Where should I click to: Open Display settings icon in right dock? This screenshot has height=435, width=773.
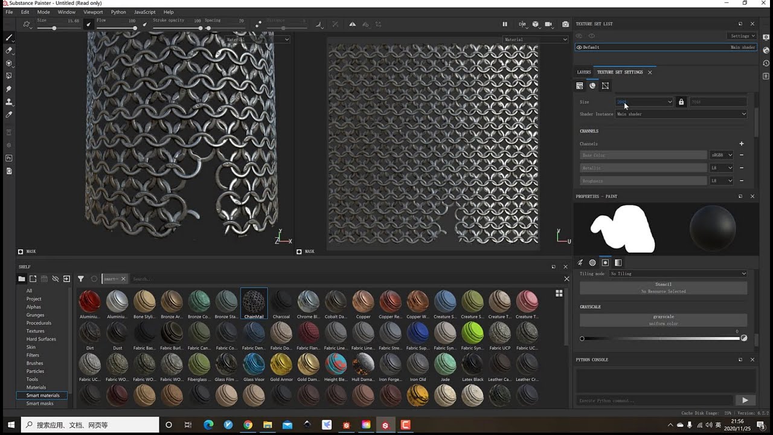[766, 37]
